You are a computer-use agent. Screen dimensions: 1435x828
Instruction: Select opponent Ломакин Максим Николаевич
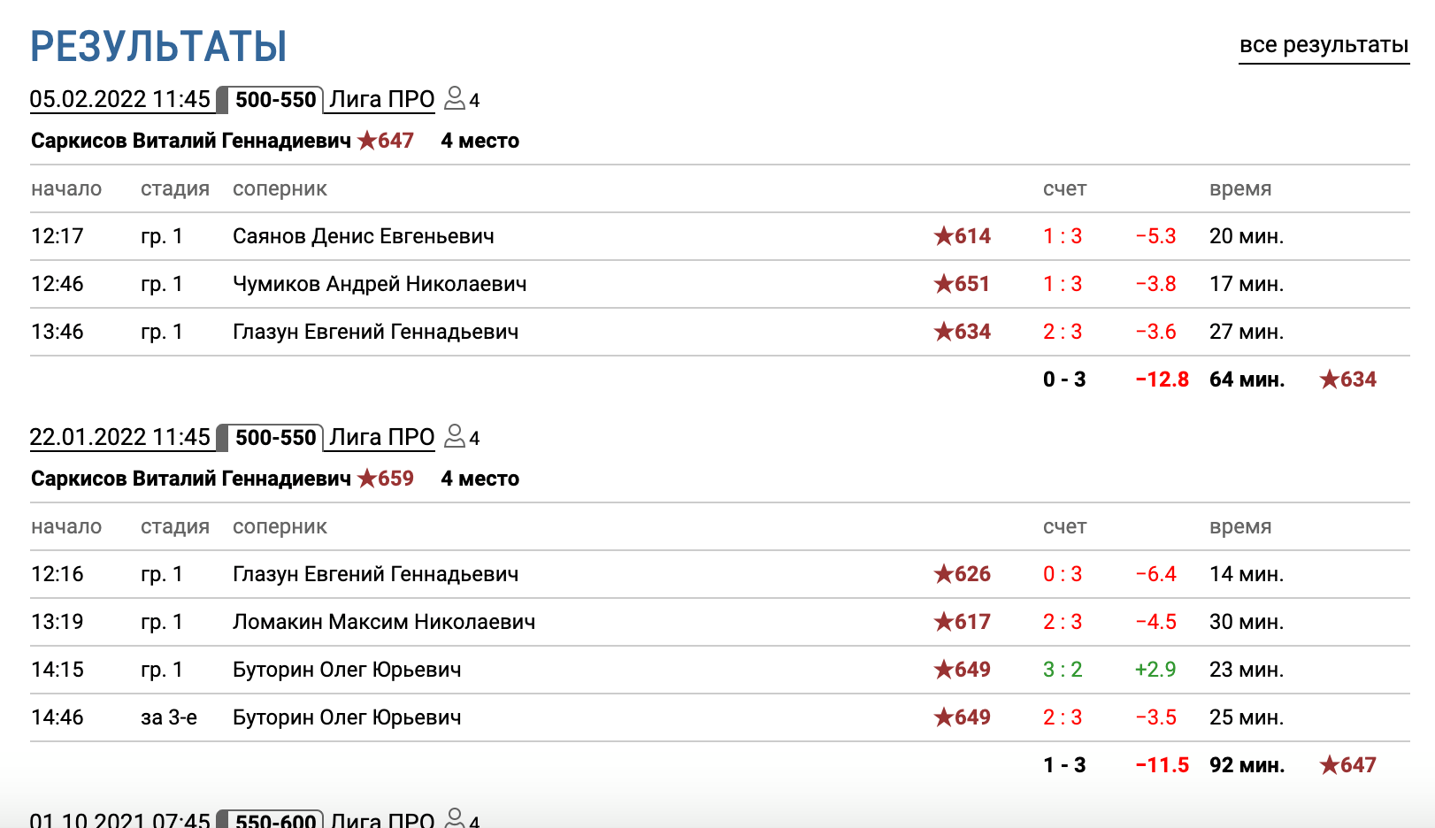click(x=384, y=622)
